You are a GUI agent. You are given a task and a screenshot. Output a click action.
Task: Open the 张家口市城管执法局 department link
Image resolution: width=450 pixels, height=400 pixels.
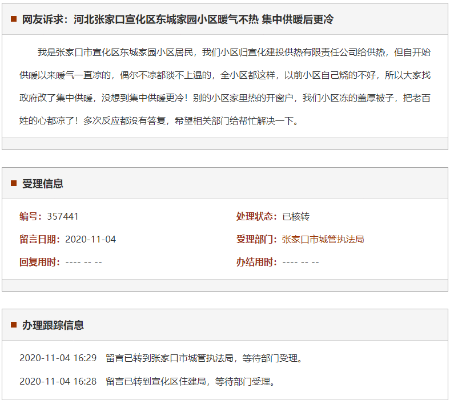(x=323, y=240)
